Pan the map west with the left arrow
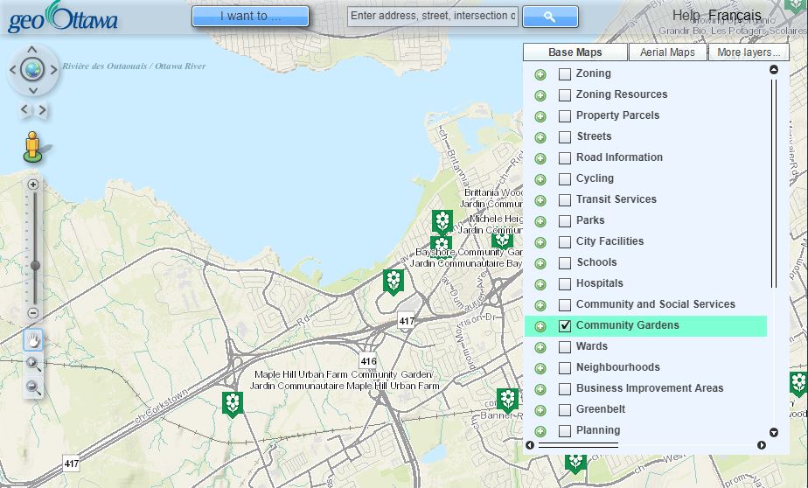808x488 pixels. [12, 70]
